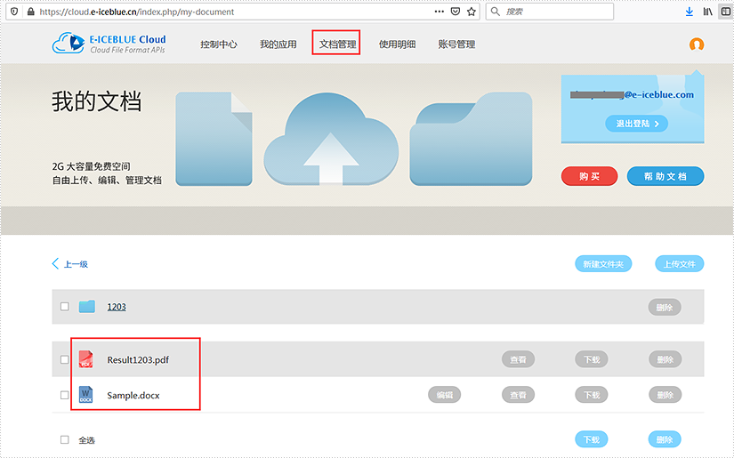Download selected files with bottom 下载

tap(592, 439)
